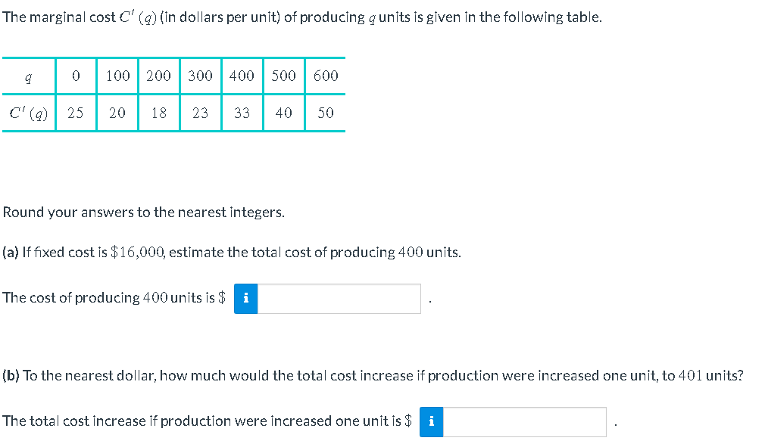Screen dimensions: 765x447
Task: Click the part (b) question statement
Action: pos(373,375)
